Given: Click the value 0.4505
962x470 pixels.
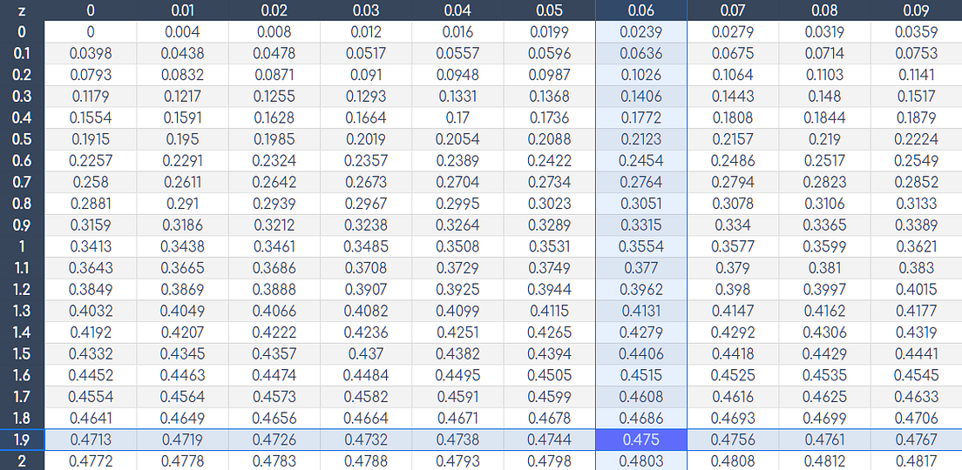Looking at the screenshot, I should coord(549,375).
